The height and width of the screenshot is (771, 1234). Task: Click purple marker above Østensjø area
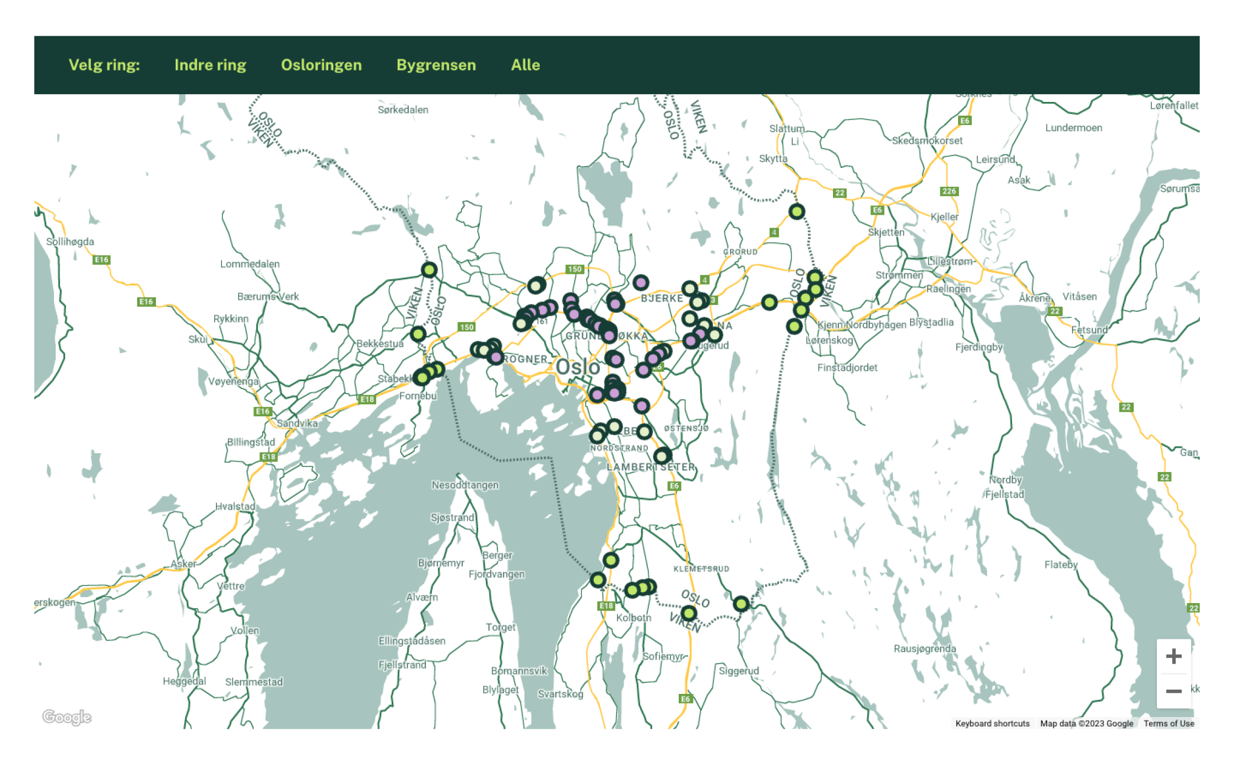641,406
